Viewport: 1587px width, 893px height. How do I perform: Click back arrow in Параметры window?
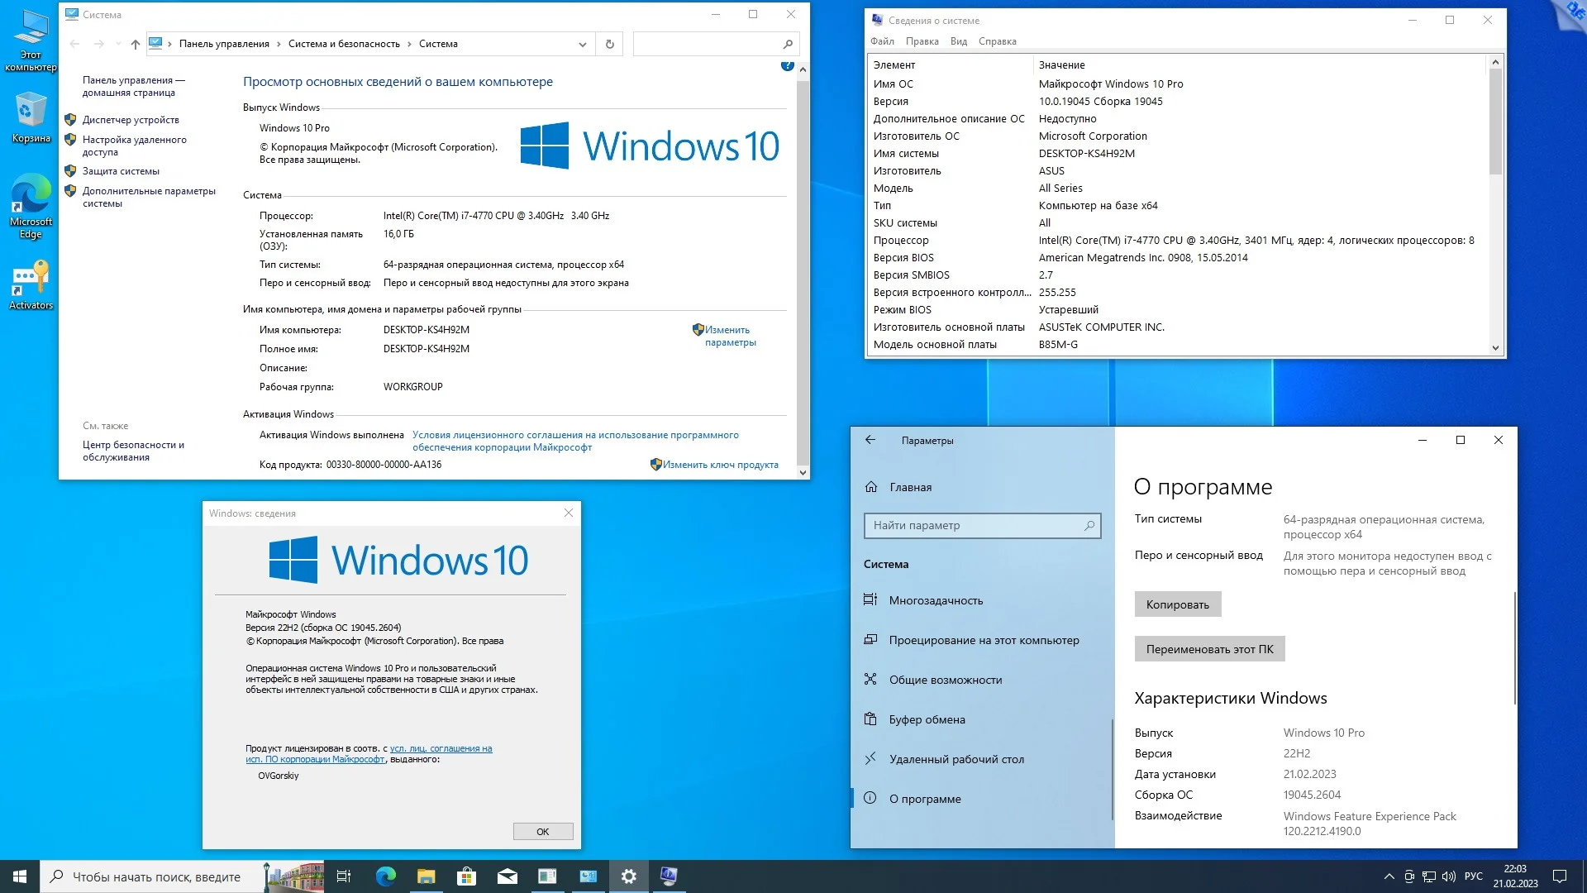pyautogui.click(x=870, y=440)
